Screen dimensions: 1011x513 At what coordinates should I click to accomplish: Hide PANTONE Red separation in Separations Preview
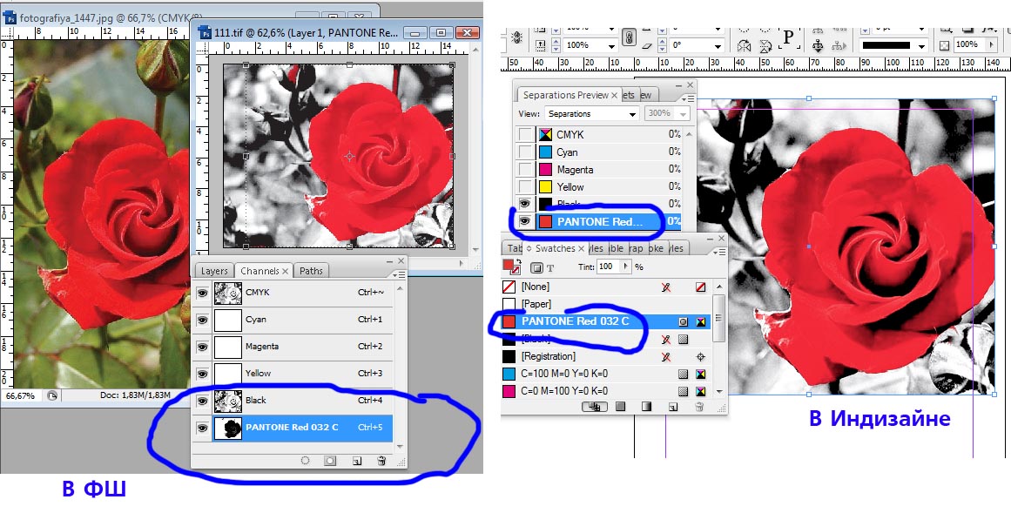point(525,221)
